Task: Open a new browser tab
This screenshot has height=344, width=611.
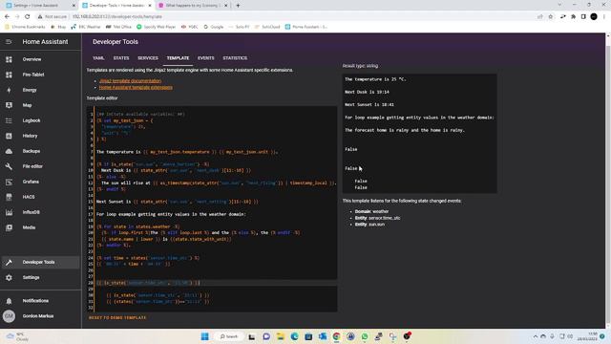Action: coord(238,6)
